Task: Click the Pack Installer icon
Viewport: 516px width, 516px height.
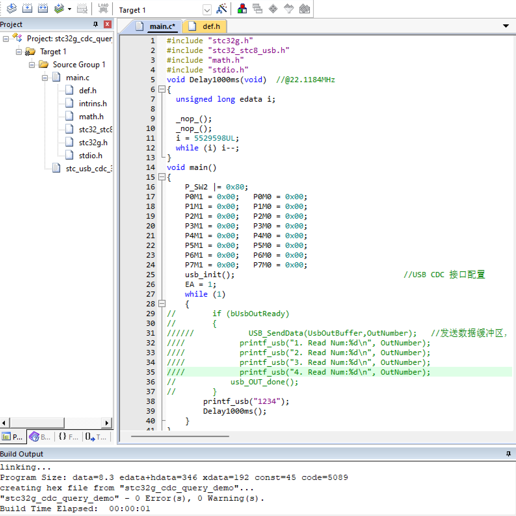Action: [x=305, y=8]
